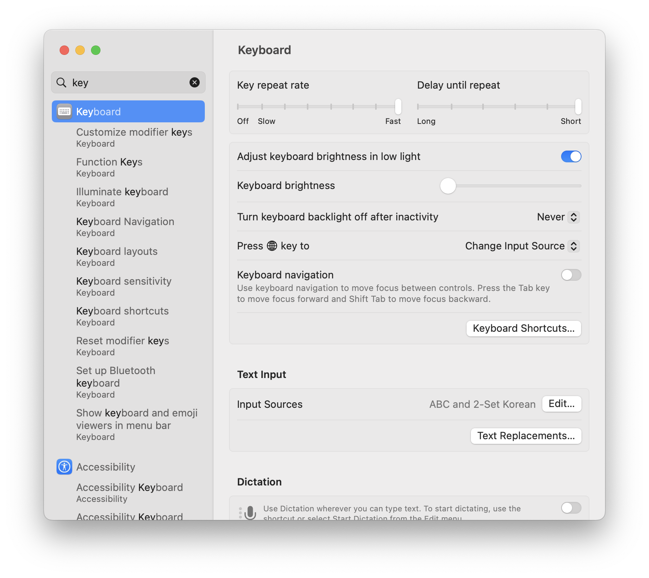Close the System Settings window
Screen dimensions: 649x578
pos(64,50)
